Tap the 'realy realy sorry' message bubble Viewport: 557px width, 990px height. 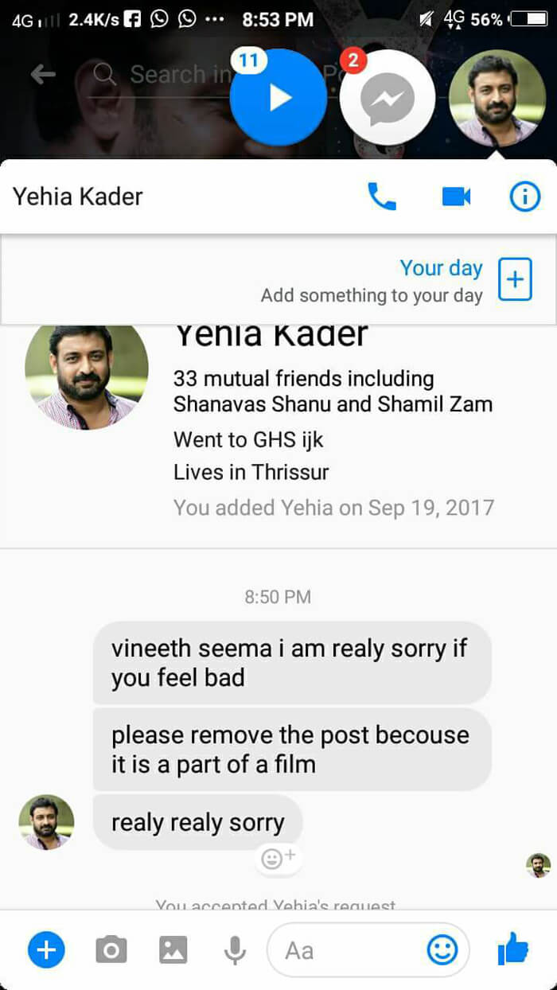tap(197, 823)
